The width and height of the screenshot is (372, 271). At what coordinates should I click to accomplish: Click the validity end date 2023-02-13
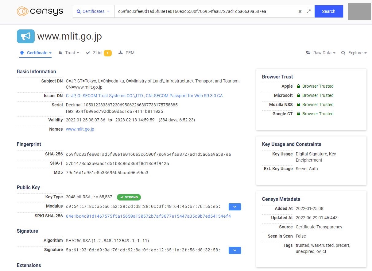pos(135,120)
